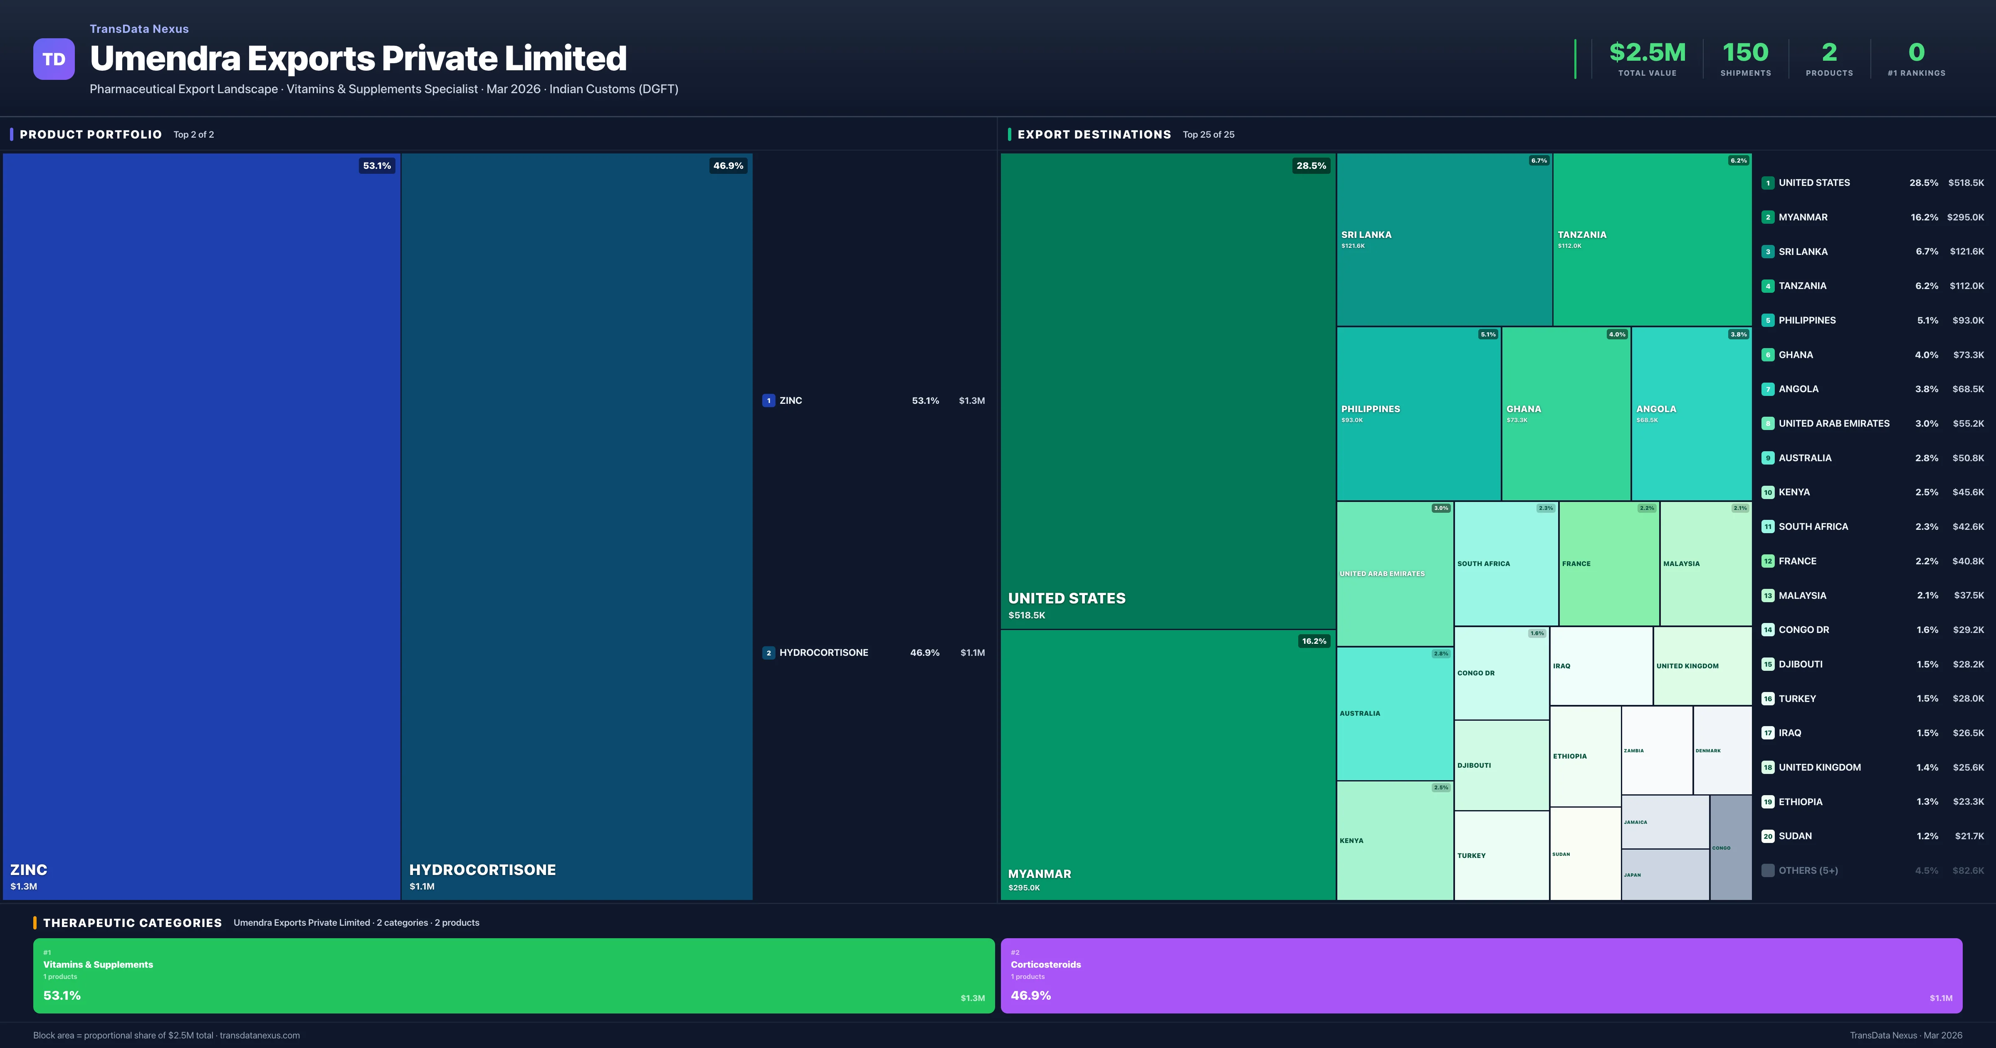Click the TransData Nexus brand link
Image resolution: width=1996 pixels, height=1048 pixels.
(139, 29)
